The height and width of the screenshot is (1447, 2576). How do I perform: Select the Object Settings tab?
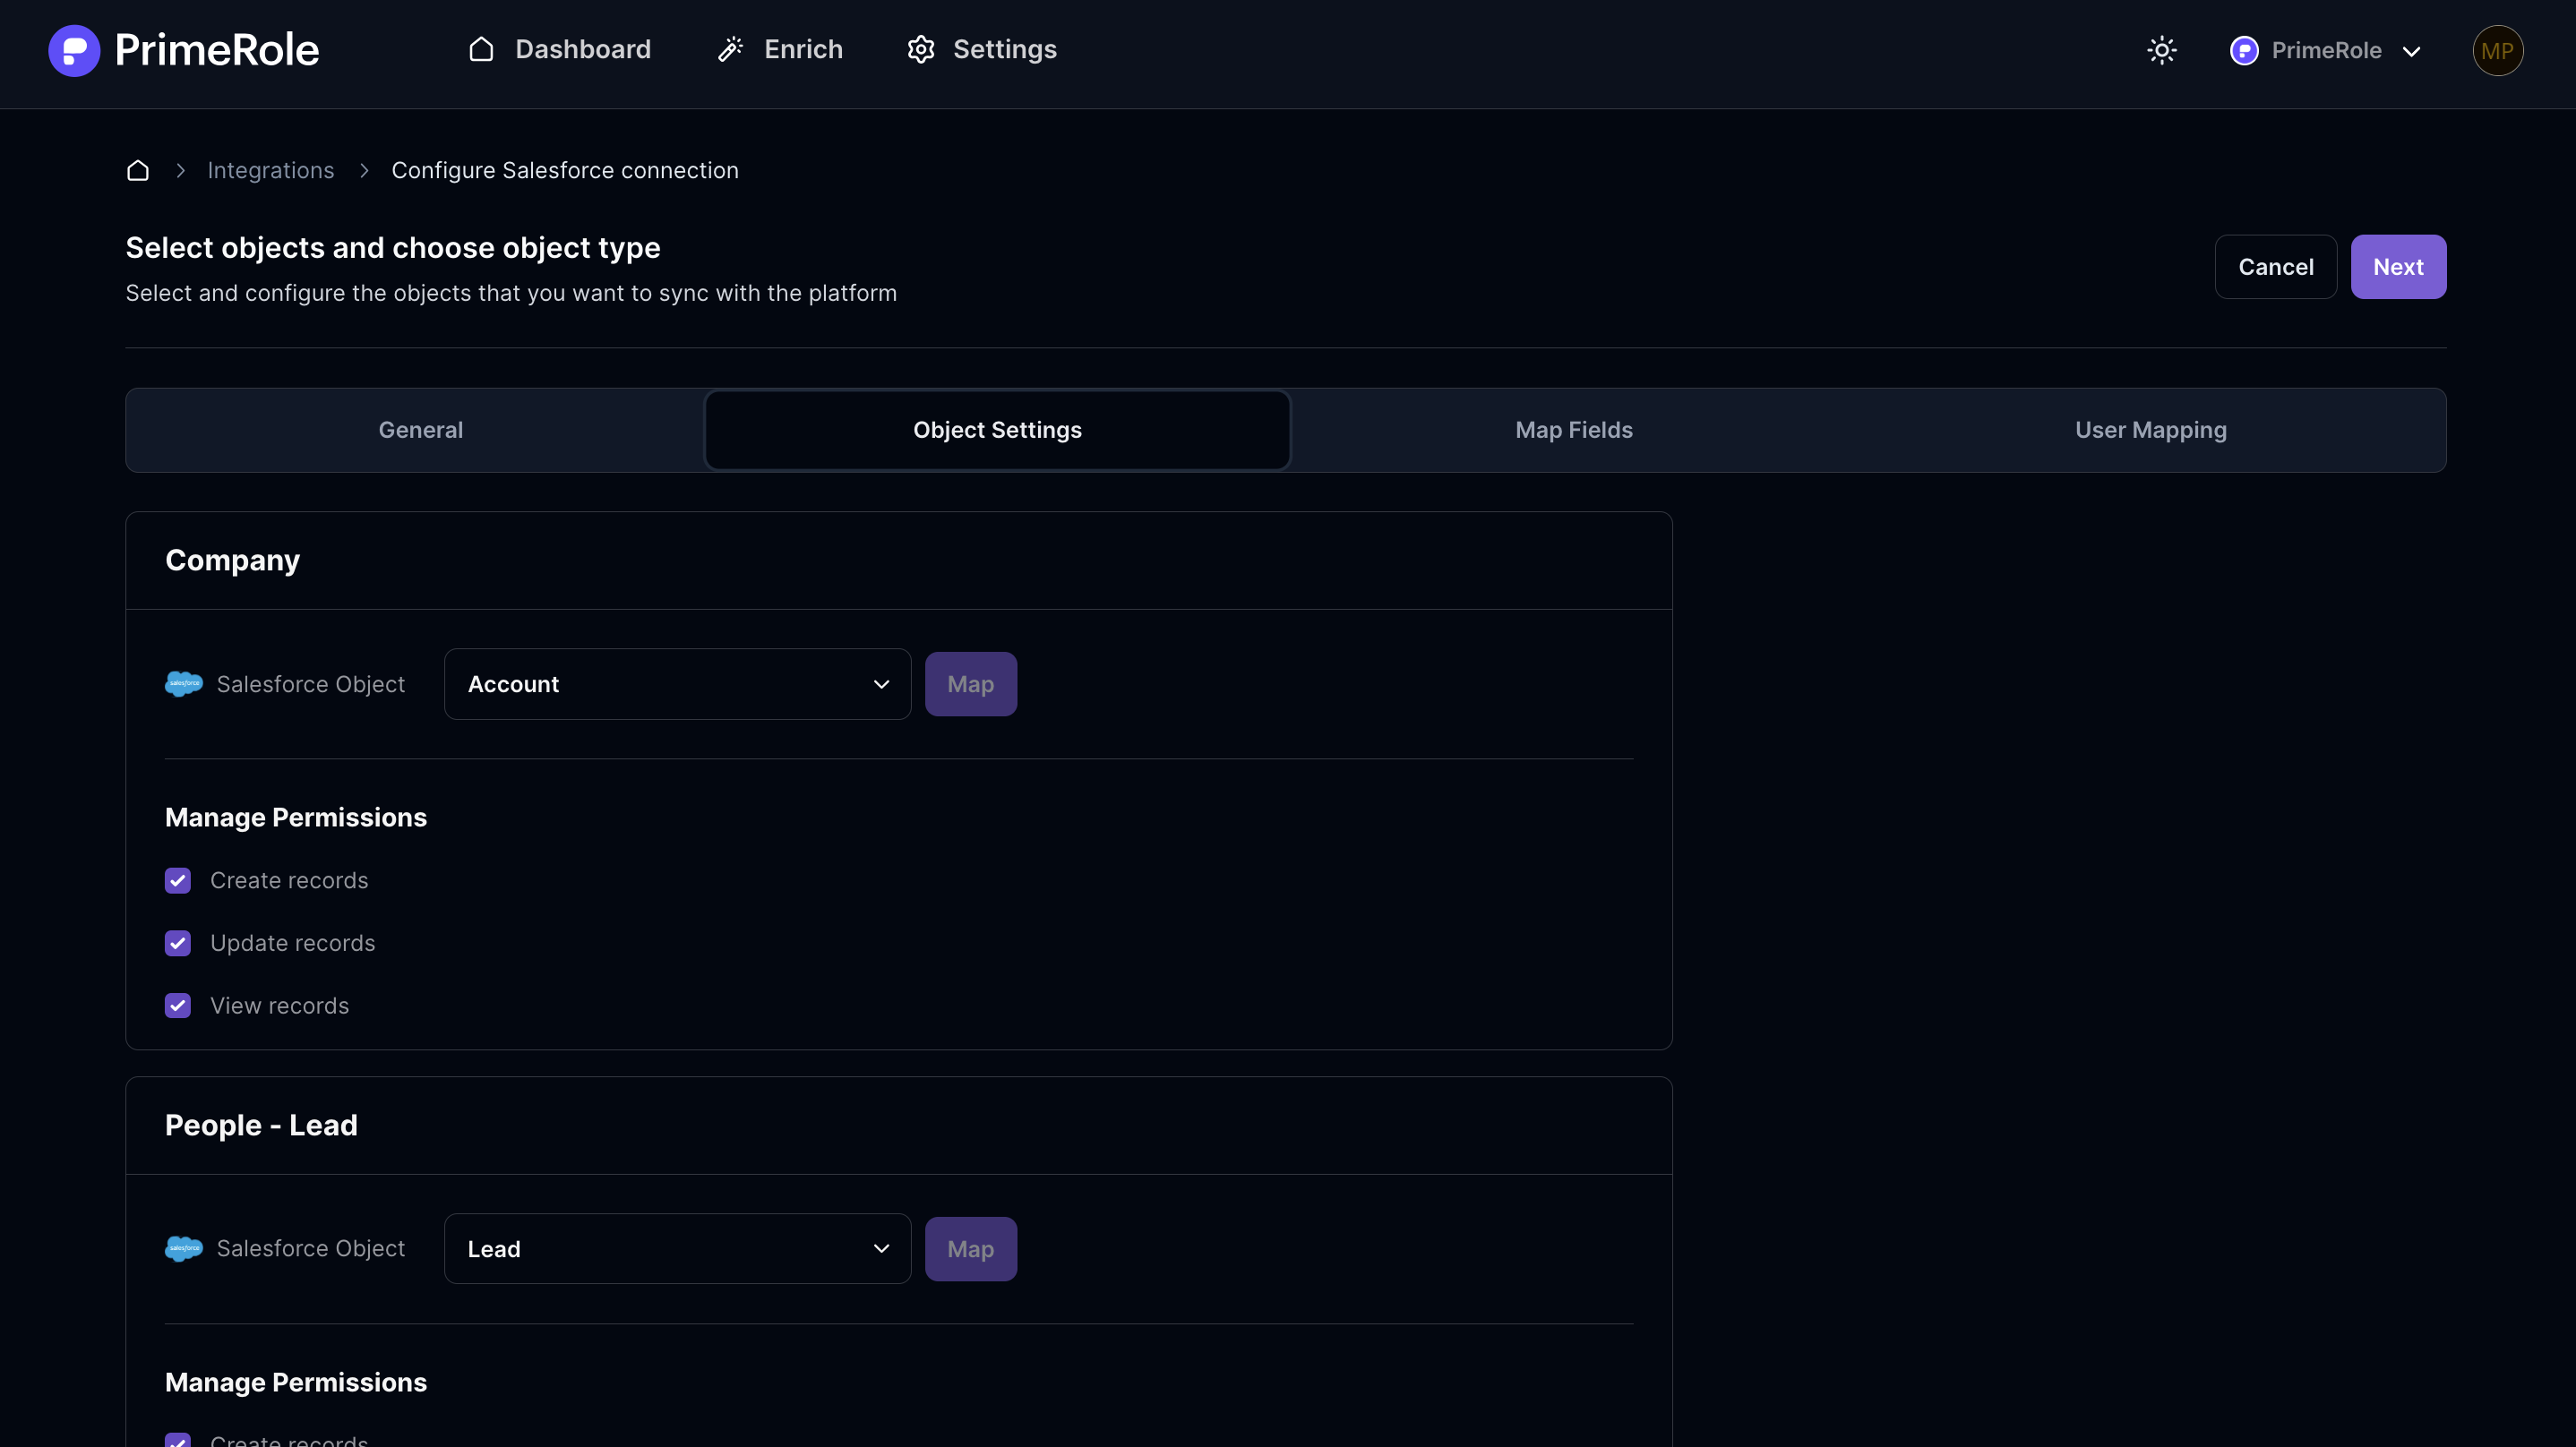tap(997, 430)
